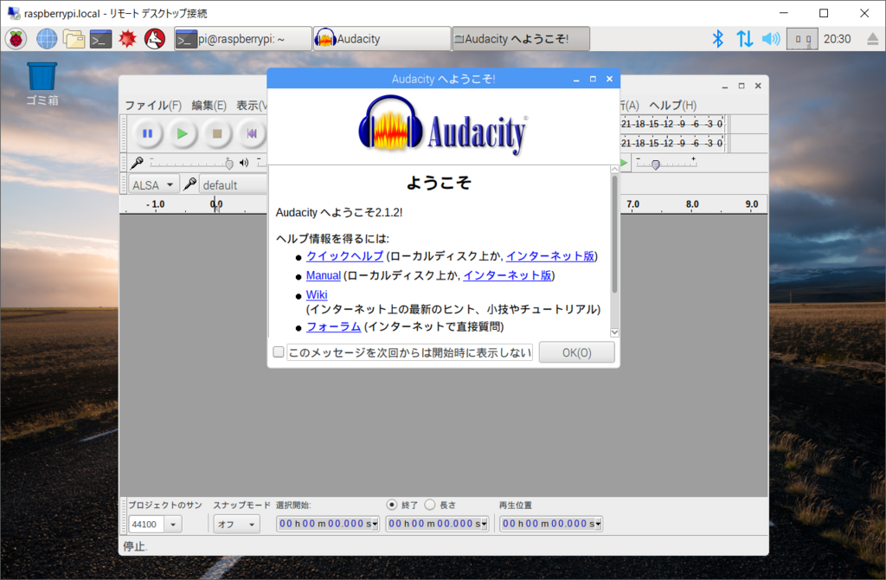Click the lower meter dB scale
The width and height of the screenshot is (886, 580).
[x=671, y=143]
